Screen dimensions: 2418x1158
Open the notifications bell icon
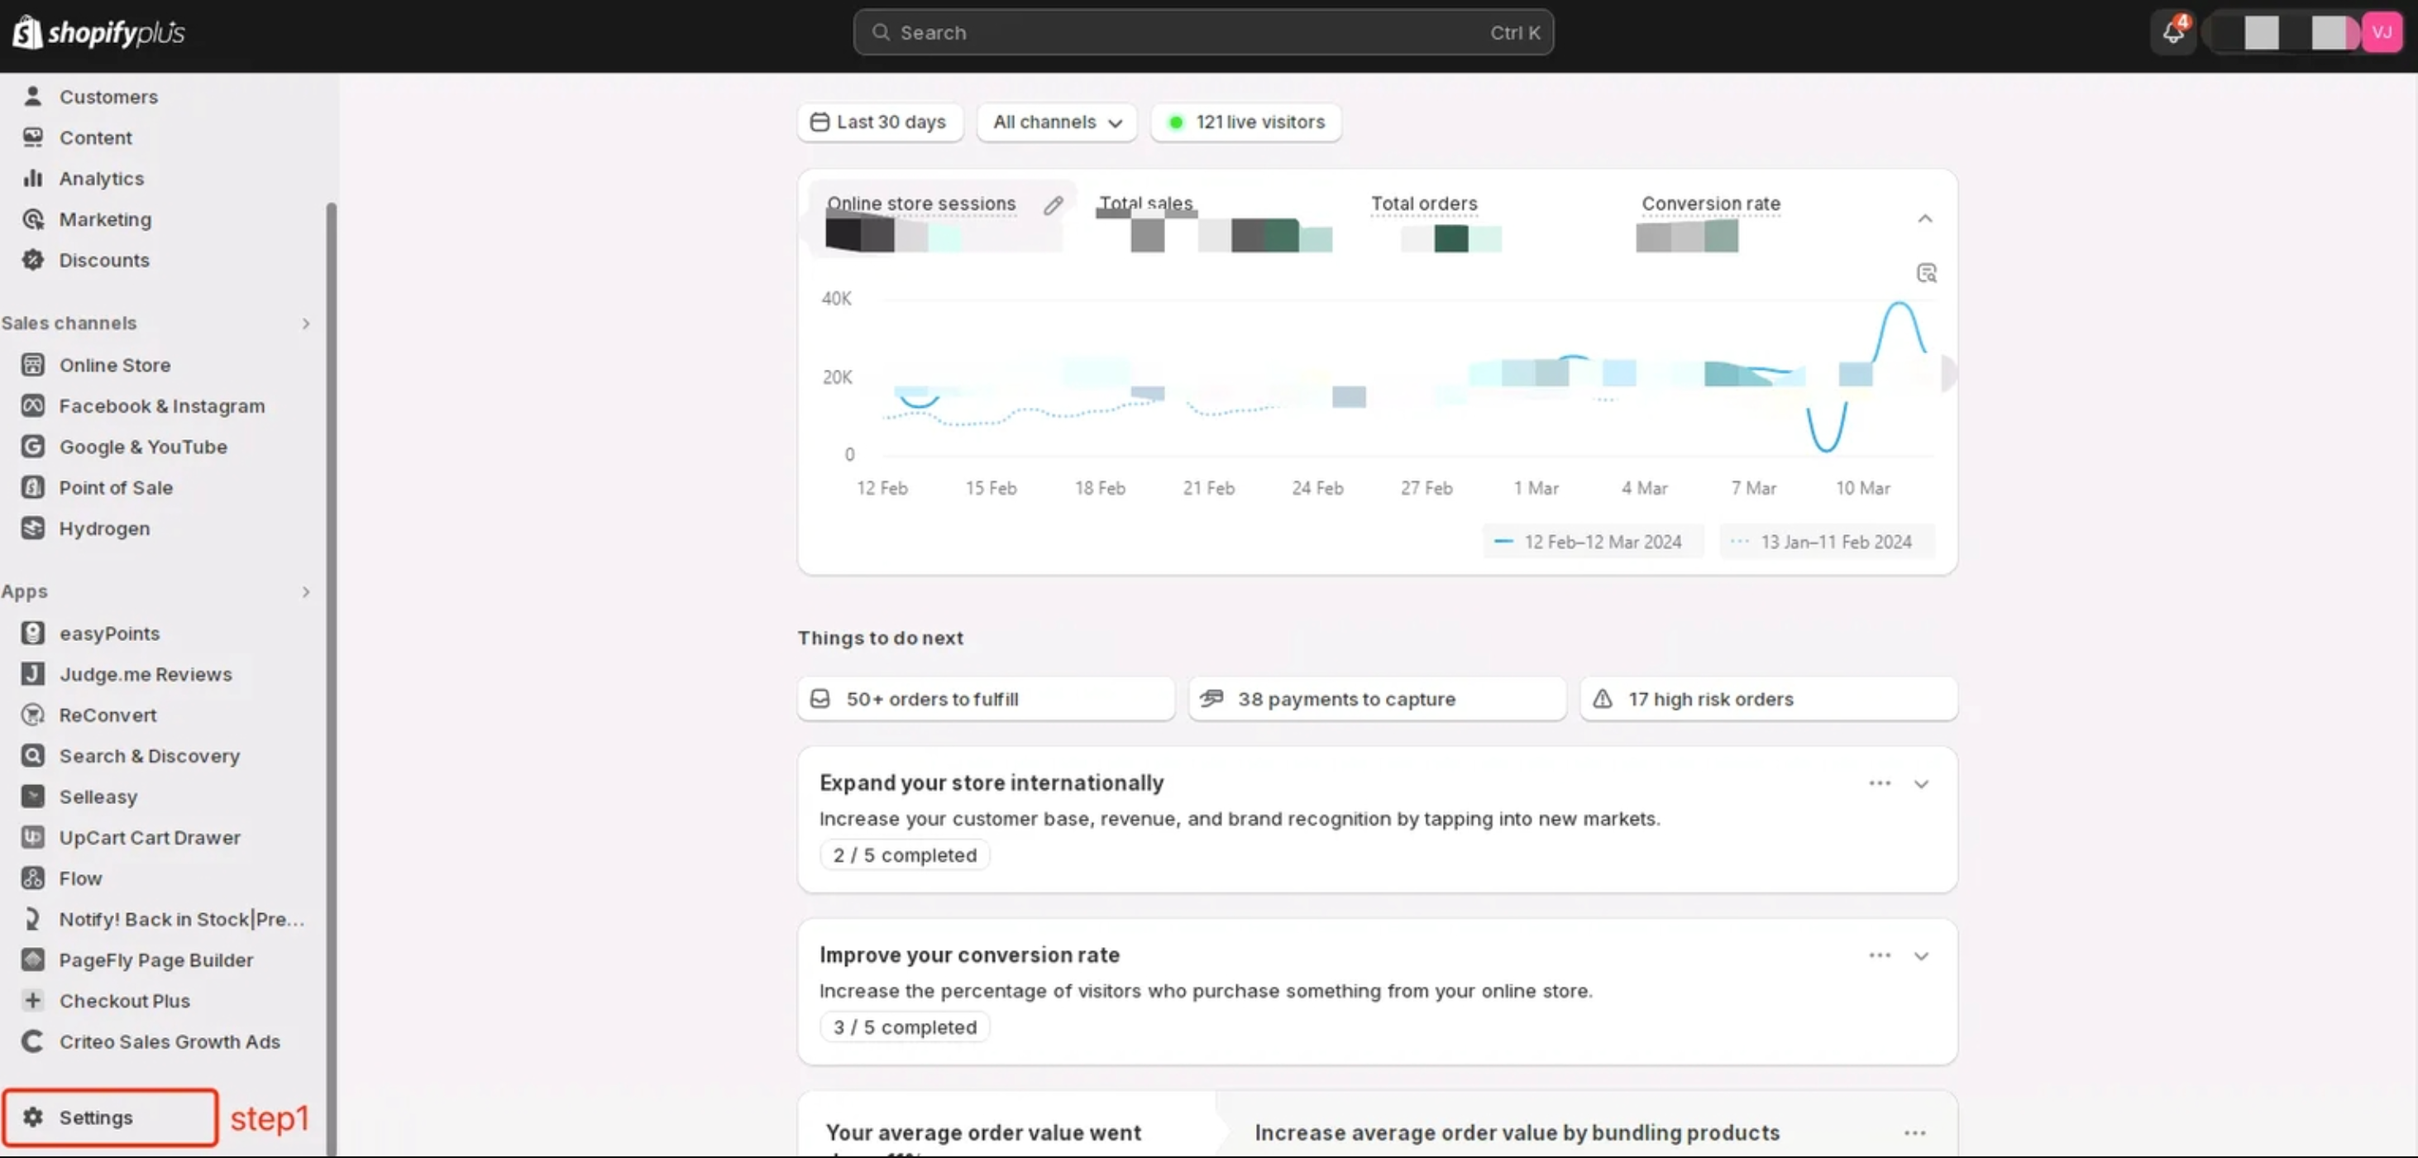click(2172, 33)
